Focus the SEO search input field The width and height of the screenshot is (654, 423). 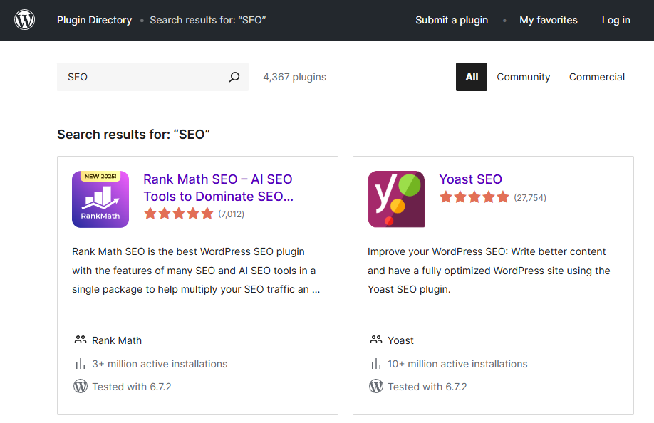142,77
